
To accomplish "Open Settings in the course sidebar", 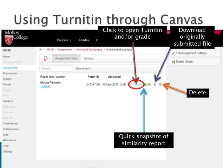I will coord(8,152).
